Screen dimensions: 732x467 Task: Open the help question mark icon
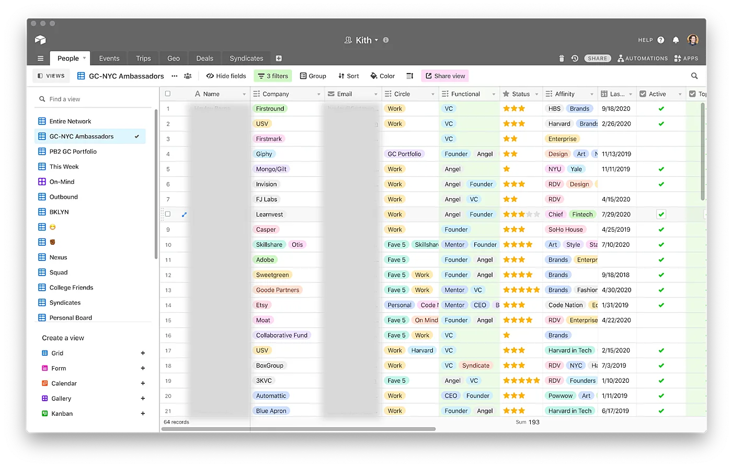coord(661,40)
